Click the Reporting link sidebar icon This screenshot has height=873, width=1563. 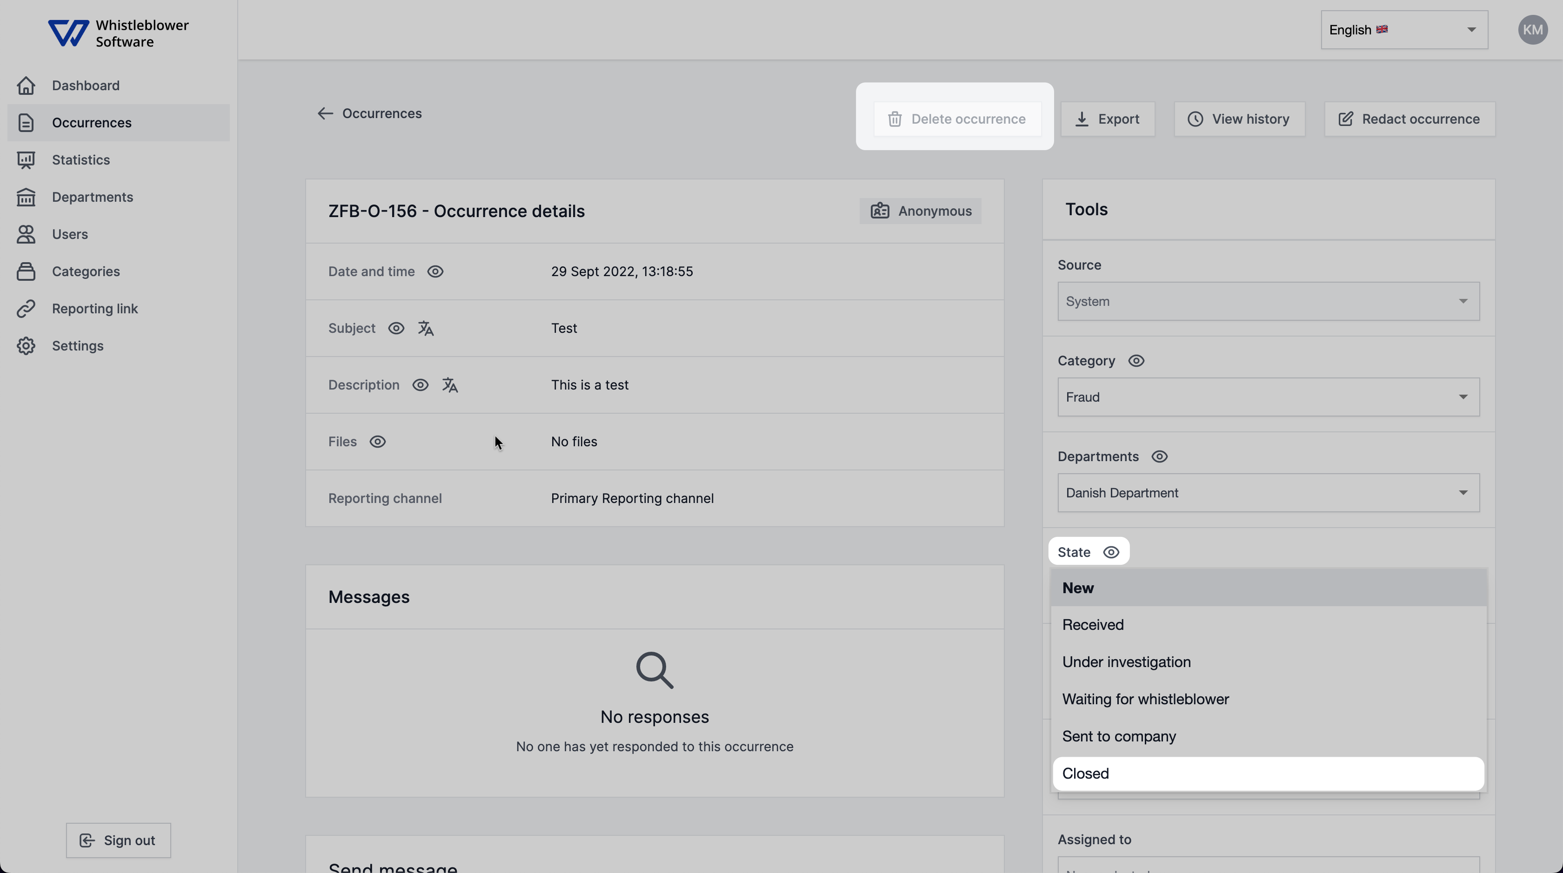click(29, 309)
